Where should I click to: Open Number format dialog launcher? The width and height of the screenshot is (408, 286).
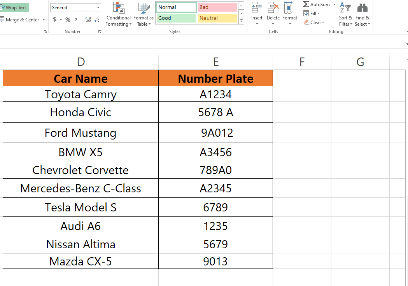coord(100,32)
